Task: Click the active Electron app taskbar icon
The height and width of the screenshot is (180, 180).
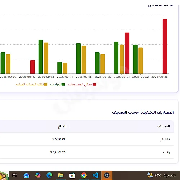Action: 107,175
